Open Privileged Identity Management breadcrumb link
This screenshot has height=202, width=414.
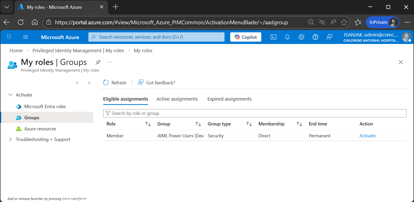[x=78, y=51]
